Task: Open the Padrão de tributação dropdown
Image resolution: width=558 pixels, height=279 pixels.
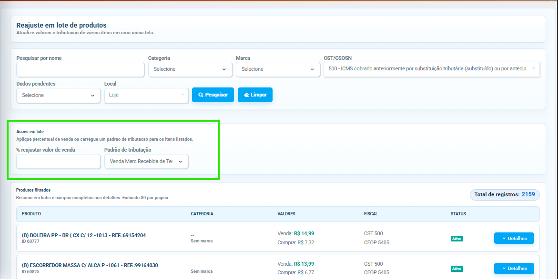Action: [x=146, y=162]
